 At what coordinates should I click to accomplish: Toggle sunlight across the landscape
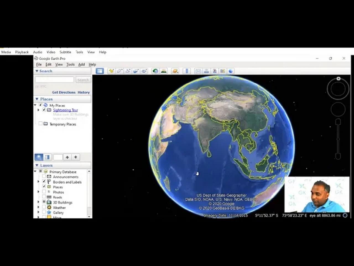[163, 71]
